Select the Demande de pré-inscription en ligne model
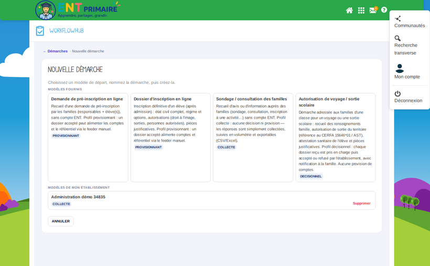Screen dimensions: 430x266 [x=88, y=137]
